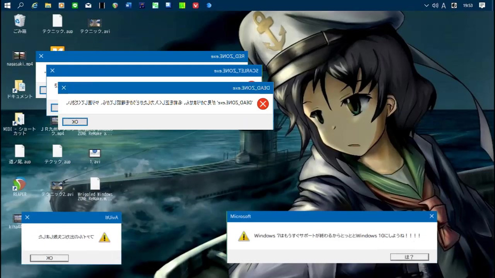
Task: Select the 道ノ尾.aup desktop file
Action: [20, 154]
